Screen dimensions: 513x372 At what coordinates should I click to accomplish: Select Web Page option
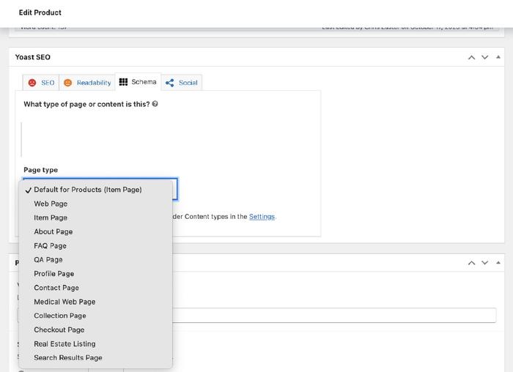pos(95,204)
